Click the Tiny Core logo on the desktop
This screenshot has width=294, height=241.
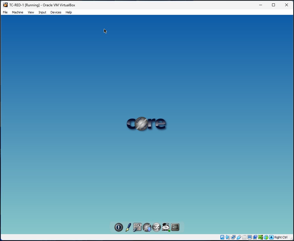146,124
